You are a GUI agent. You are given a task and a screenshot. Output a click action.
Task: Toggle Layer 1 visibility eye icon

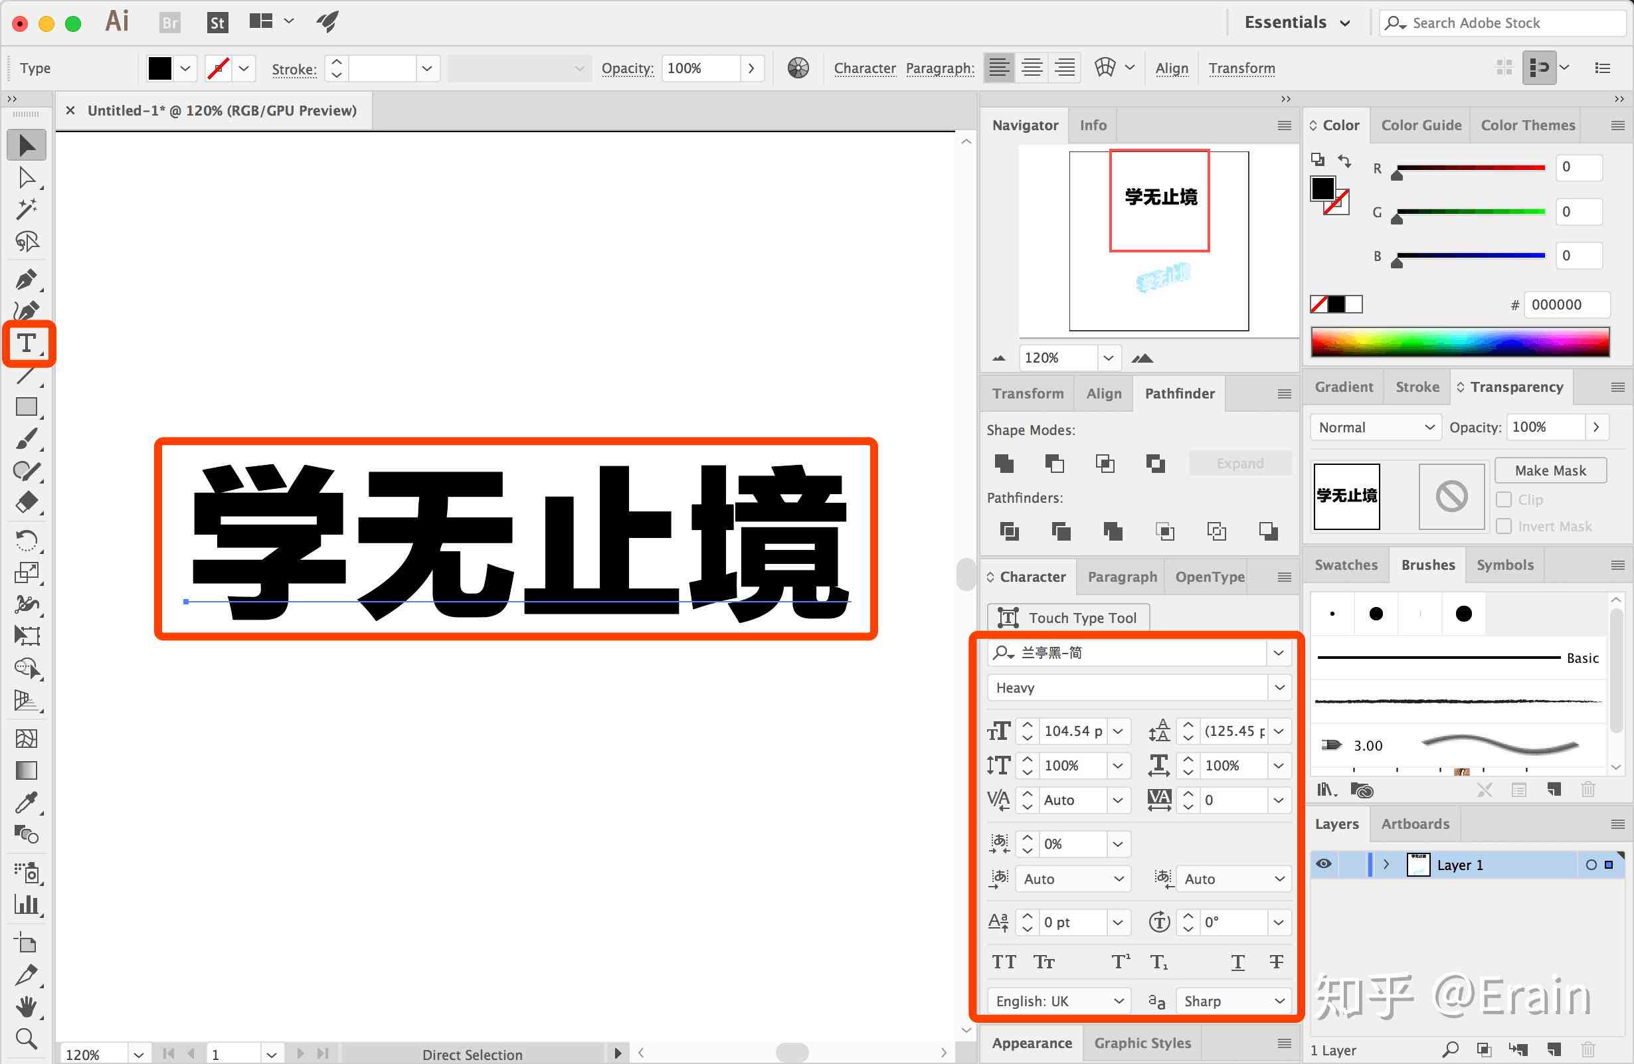click(x=1324, y=864)
